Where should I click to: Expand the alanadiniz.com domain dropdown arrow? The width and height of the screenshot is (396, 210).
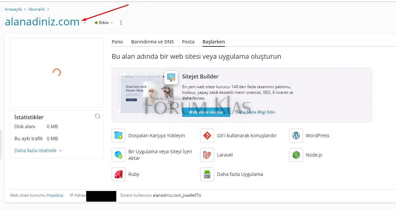pyautogui.click(x=85, y=23)
